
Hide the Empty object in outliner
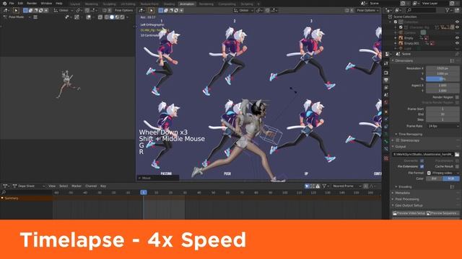click(457, 38)
